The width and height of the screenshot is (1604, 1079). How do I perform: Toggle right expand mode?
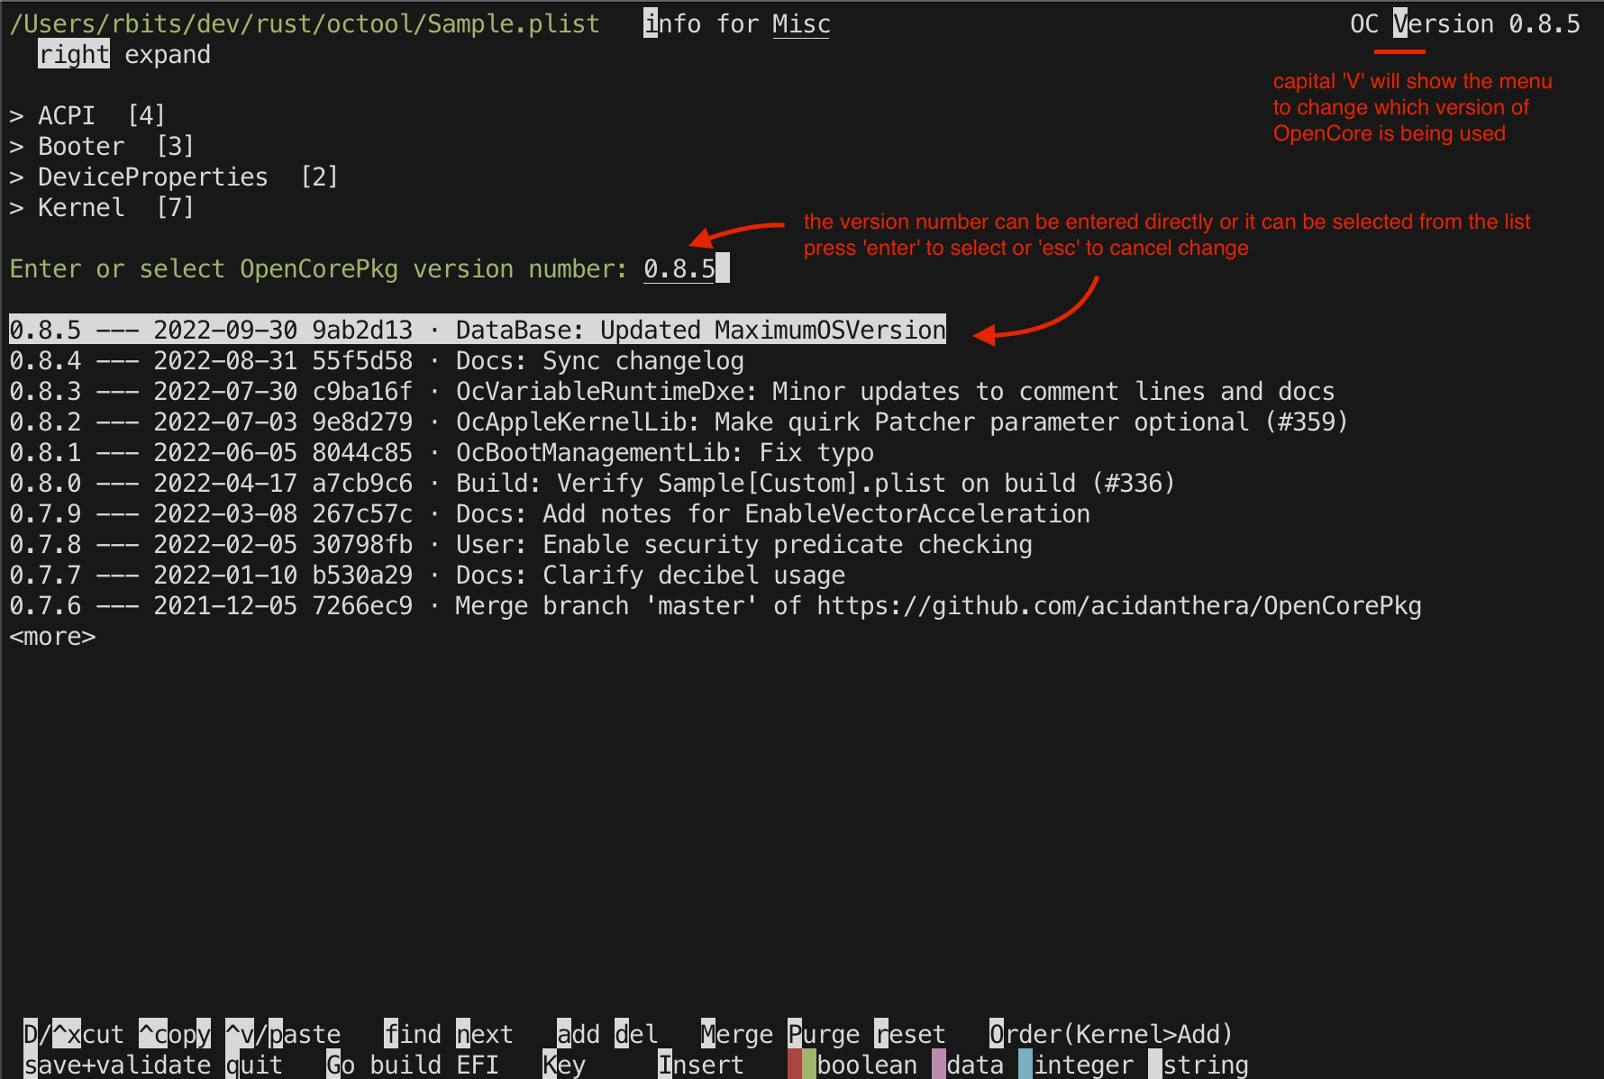[x=73, y=54]
